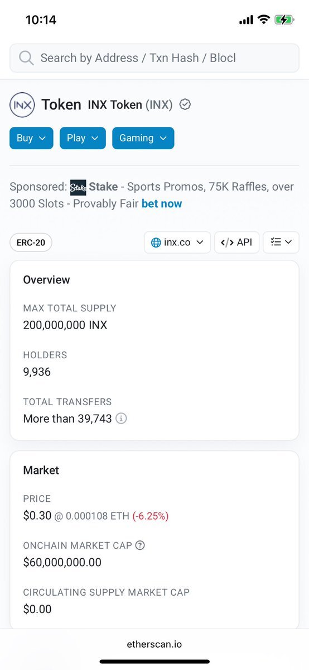The image size is (309, 670).
Task: Open the API button
Action: tap(237, 243)
